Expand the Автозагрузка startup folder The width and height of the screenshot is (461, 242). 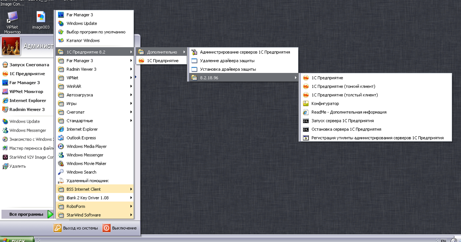[95, 95]
